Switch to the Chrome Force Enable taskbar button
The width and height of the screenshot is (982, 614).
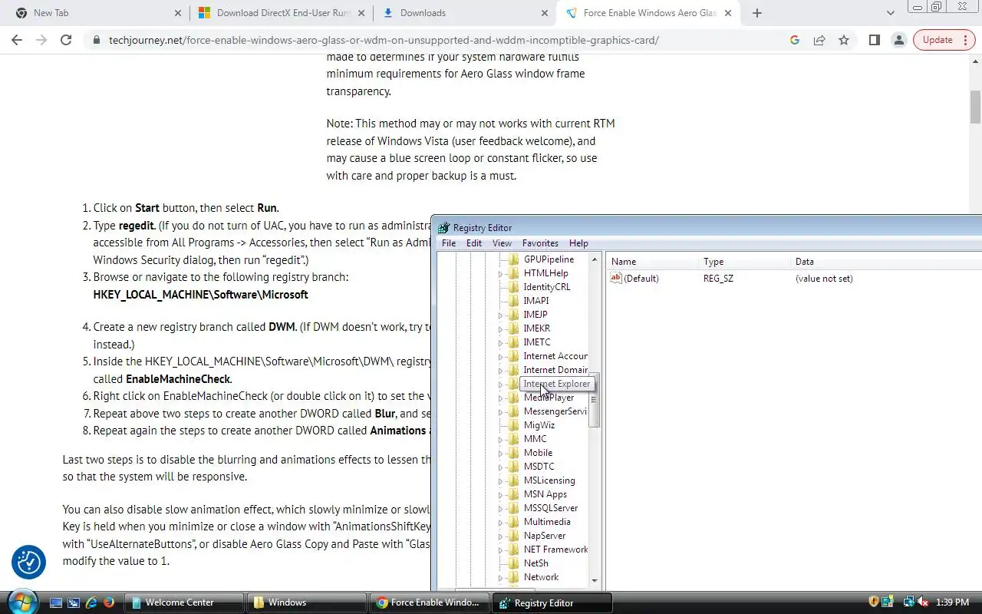430,602
